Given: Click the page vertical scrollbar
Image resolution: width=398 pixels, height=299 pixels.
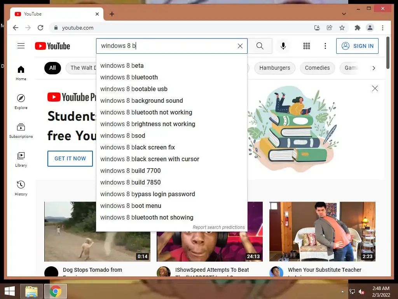Looking at the screenshot, I should coord(388,53).
